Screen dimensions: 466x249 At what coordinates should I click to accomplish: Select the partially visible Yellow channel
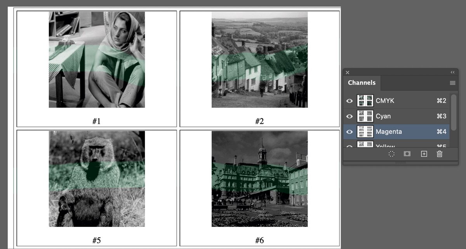404,146
